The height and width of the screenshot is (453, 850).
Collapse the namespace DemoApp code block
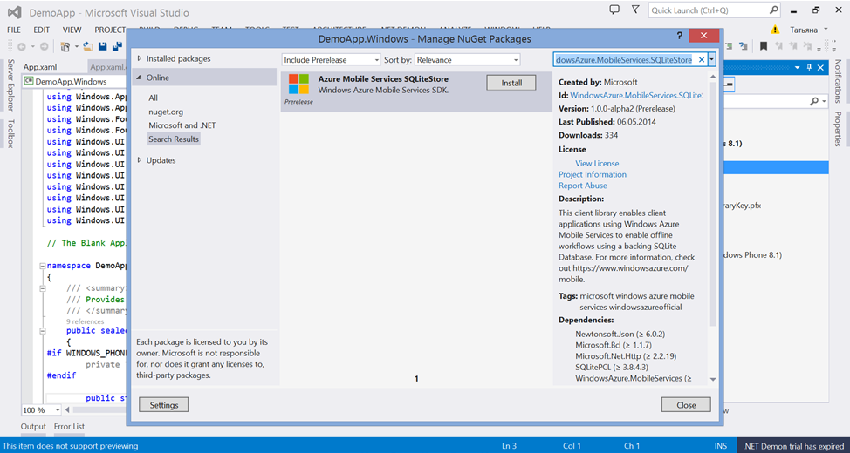(42, 267)
